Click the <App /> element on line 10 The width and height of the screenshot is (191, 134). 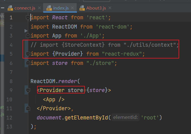click(54, 100)
